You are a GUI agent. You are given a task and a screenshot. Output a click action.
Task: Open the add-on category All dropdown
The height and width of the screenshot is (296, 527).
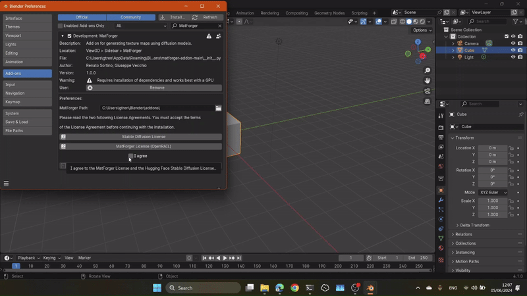coord(141,26)
